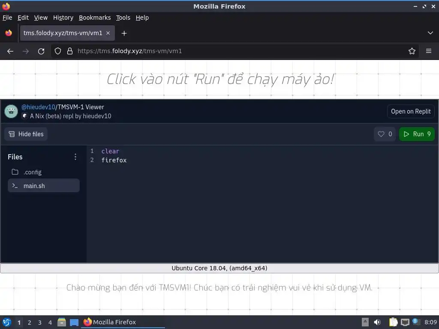Click the clipboard tray icon
The image size is (439, 329).
tap(394, 322)
